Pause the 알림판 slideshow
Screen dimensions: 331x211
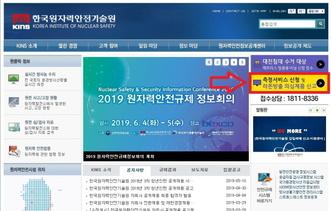click(x=317, y=110)
